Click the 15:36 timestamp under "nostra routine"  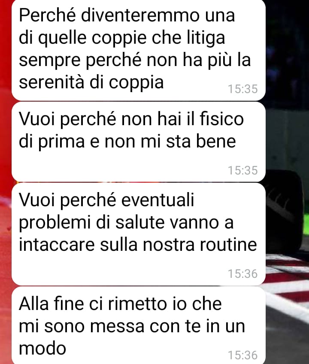[x=242, y=274]
